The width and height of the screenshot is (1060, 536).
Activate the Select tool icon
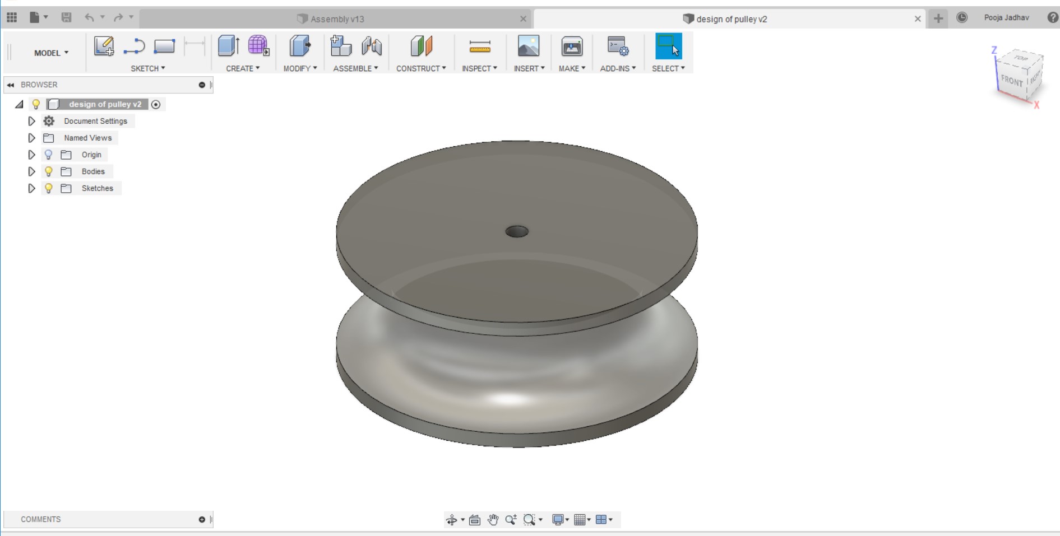(x=668, y=46)
